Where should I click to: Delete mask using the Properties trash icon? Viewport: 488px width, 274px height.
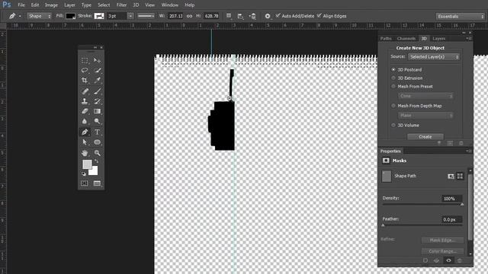click(x=460, y=260)
